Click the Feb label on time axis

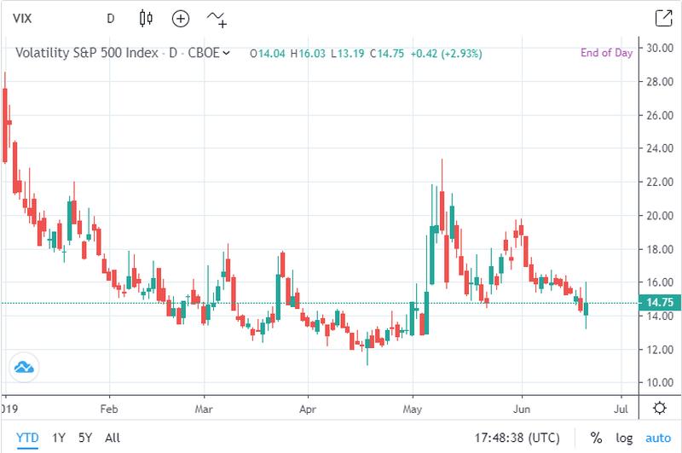pos(109,409)
